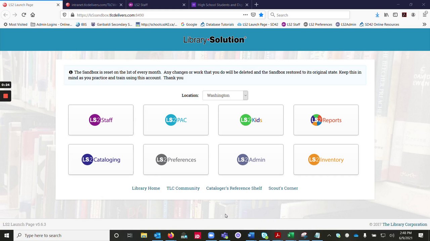Open File Explorer from taskbar
This screenshot has height=241, width=430.
click(x=144, y=235)
